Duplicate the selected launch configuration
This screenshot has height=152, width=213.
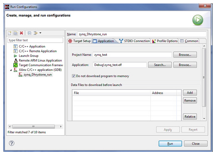15,33
